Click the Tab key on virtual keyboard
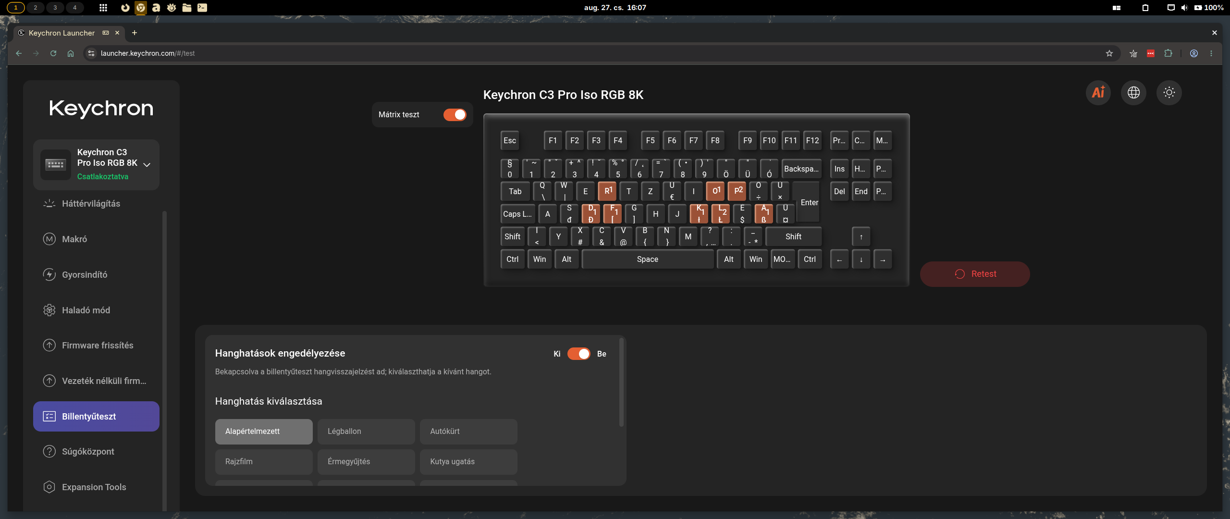 (x=515, y=191)
